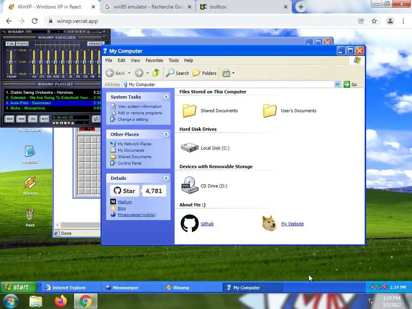Switch to the trollbox browser tab

point(243,7)
